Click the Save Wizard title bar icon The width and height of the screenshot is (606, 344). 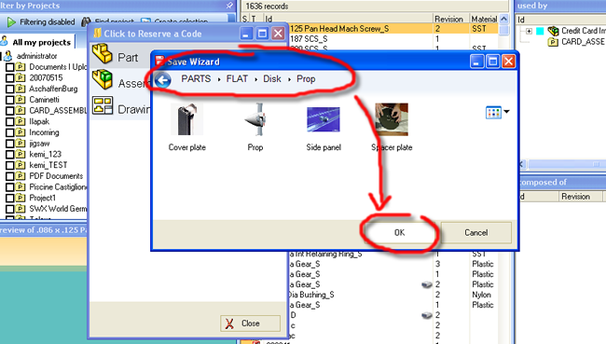pos(159,62)
